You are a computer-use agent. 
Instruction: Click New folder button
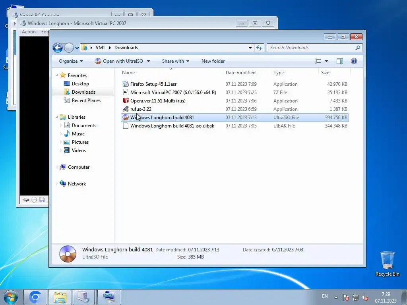click(213, 61)
